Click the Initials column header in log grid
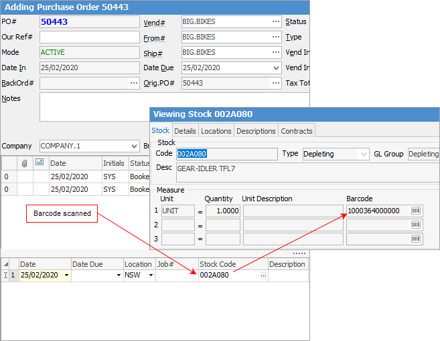This screenshot has width=440, height=341. coord(115,163)
